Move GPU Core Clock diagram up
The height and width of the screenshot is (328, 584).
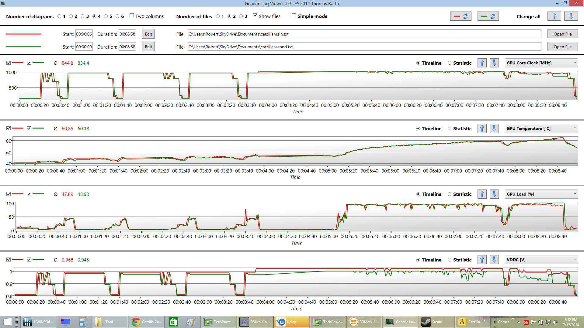pyautogui.click(x=482, y=63)
